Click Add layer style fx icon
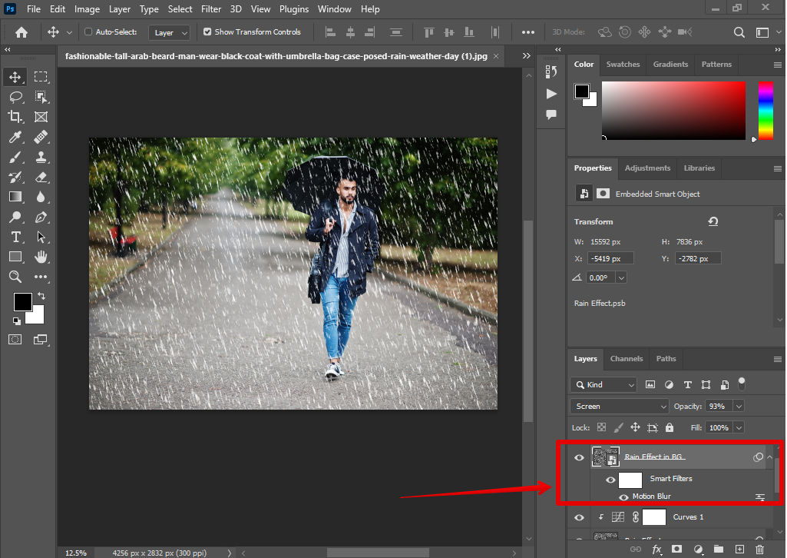Screen dimensions: 787x558 point(656,550)
